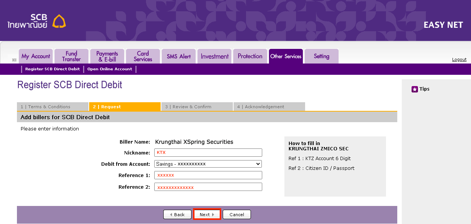The width and height of the screenshot is (471, 224).
Task: Open the Investment tab
Action: [x=214, y=56]
